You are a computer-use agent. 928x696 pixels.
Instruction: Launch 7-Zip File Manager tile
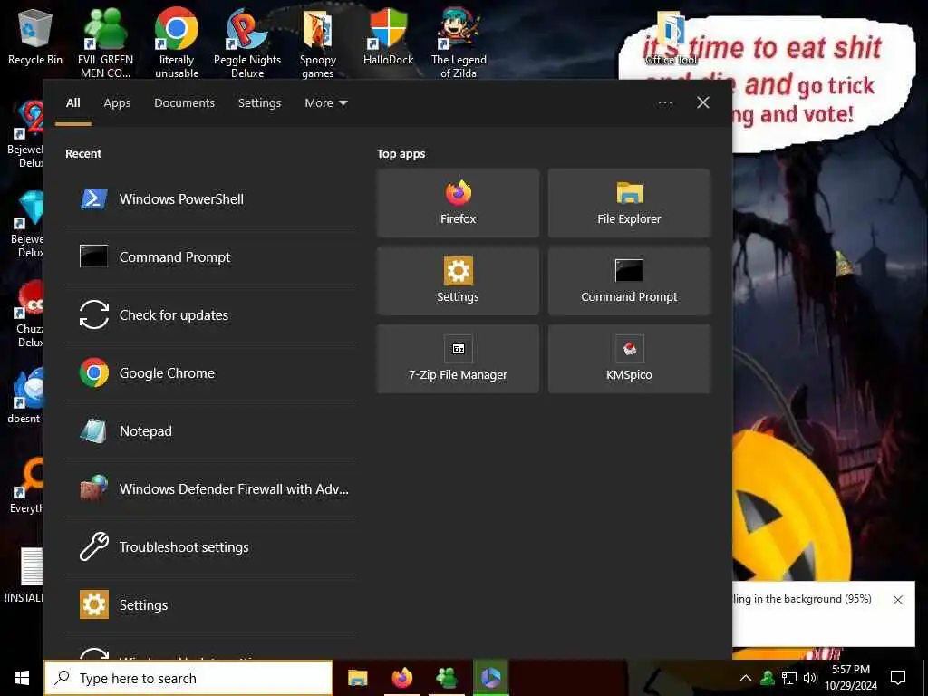458,359
